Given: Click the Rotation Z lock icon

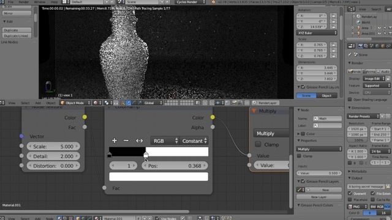Looking at the screenshot, I should pyautogui.click(x=333, y=27).
